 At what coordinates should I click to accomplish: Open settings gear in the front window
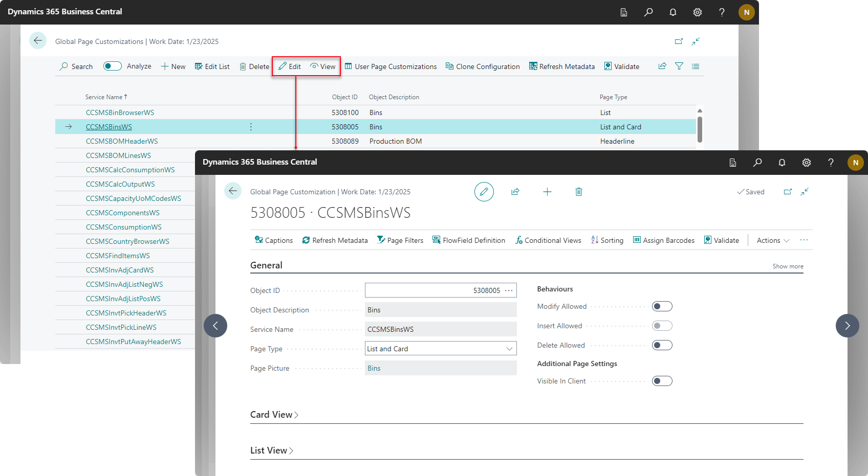click(x=806, y=163)
